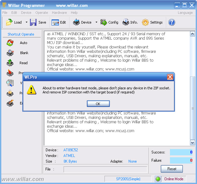Close the WLPro warning dialog

pyautogui.click(x=170, y=77)
